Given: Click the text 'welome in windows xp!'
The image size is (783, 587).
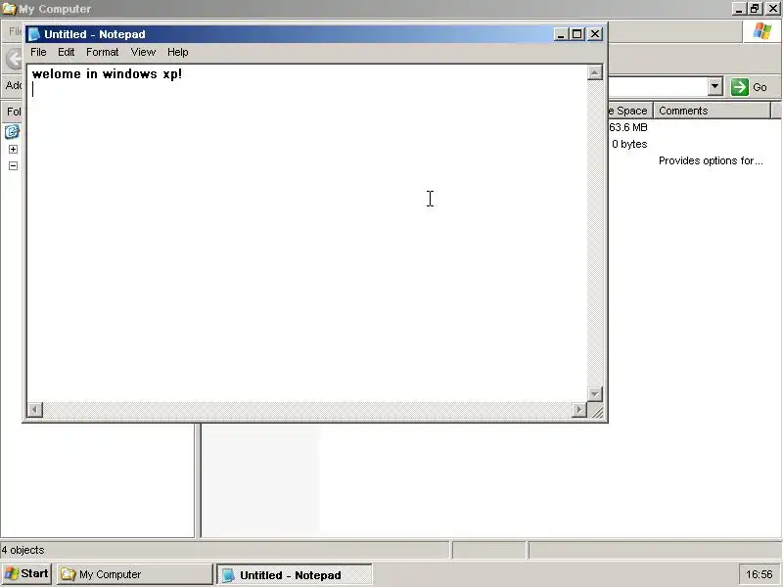Looking at the screenshot, I should [107, 74].
